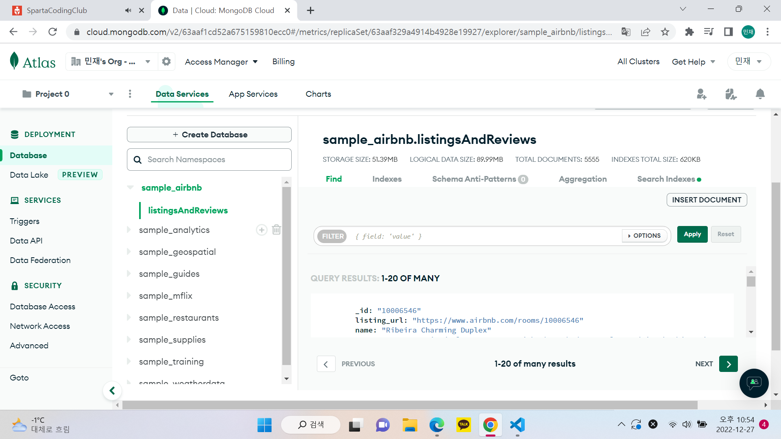Select listingsAndReviews collection

(188, 210)
